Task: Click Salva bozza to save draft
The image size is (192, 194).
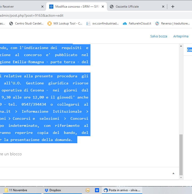Action: 159,36
